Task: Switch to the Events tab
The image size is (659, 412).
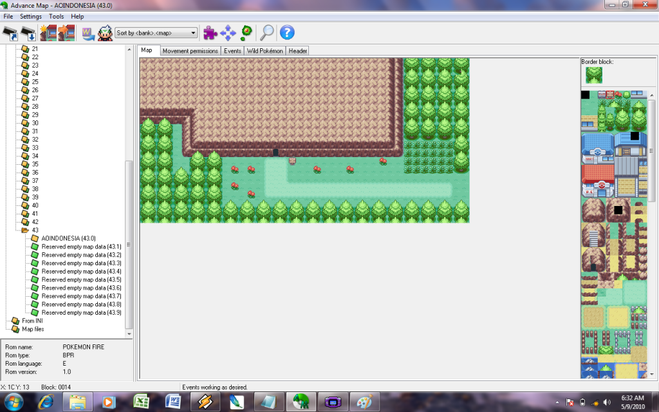Action: [x=232, y=51]
